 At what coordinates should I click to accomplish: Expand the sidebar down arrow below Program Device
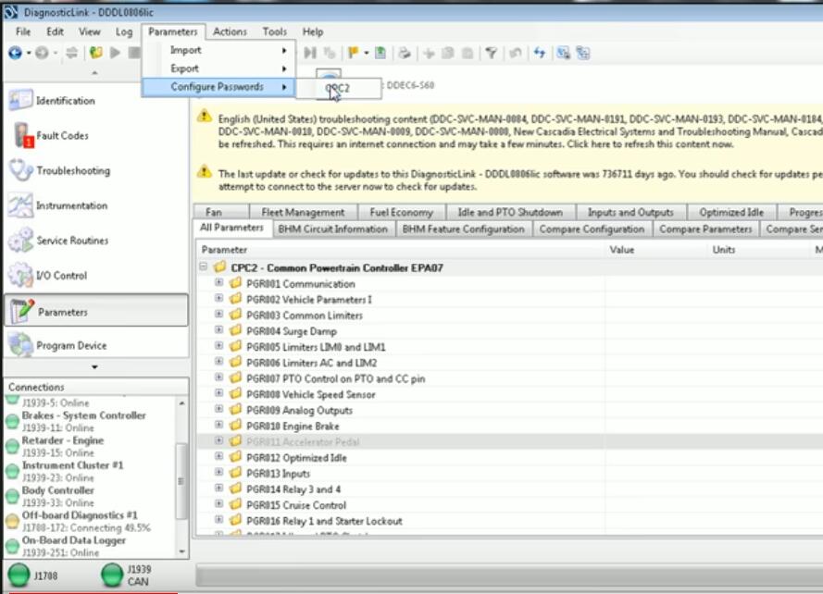coord(94,366)
